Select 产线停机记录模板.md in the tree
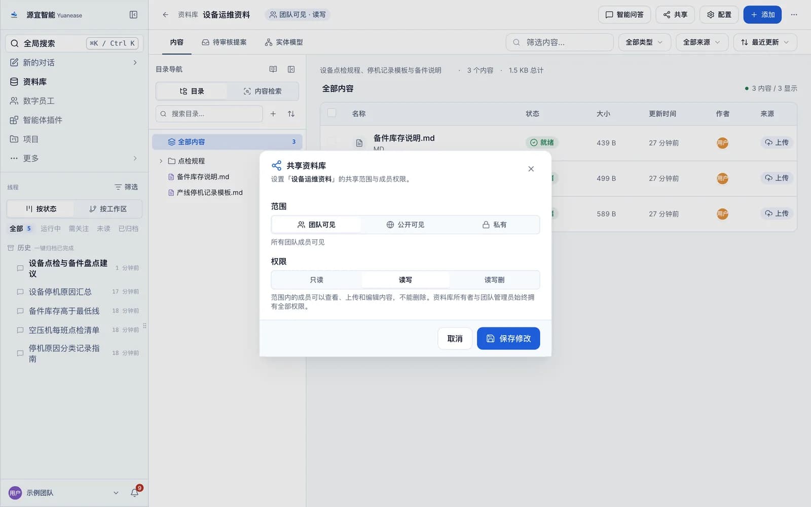Image resolution: width=811 pixels, height=507 pixels. 209,193
